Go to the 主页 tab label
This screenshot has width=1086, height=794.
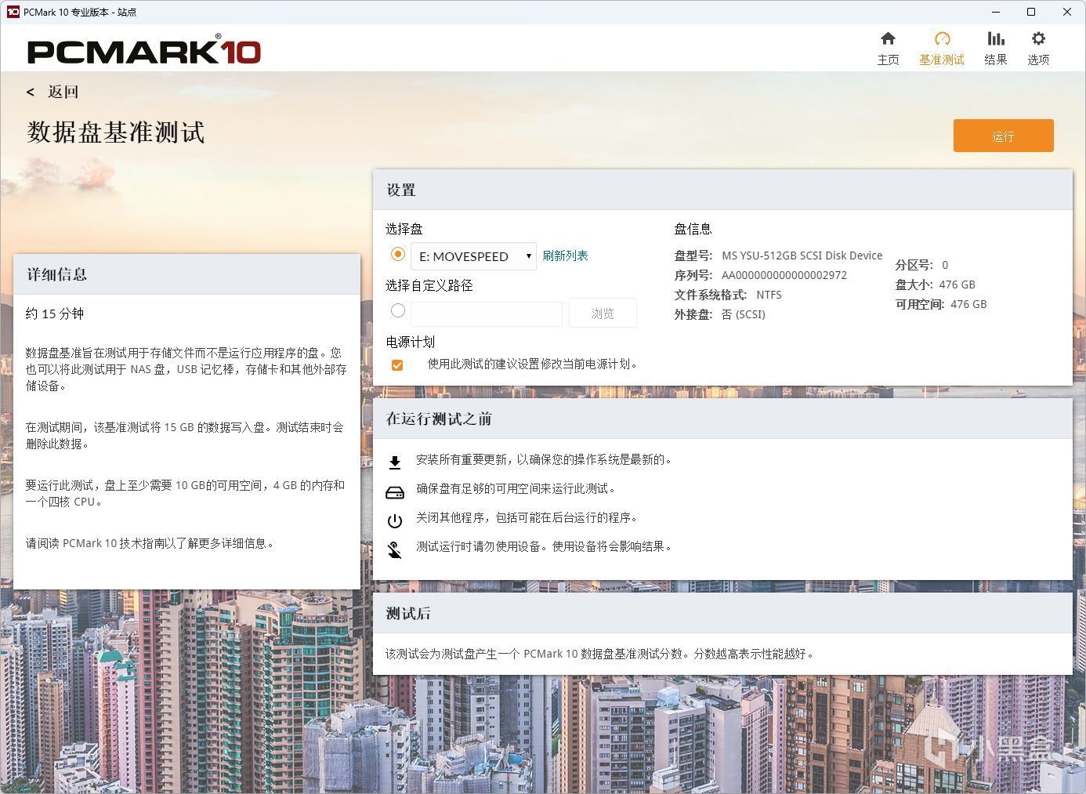[x=888, y=60]
